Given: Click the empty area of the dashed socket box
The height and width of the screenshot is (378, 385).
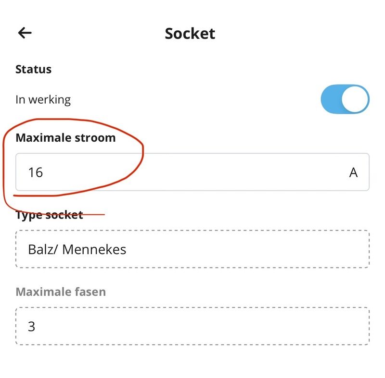Looking at the screenshot, I should click(245, 249).
